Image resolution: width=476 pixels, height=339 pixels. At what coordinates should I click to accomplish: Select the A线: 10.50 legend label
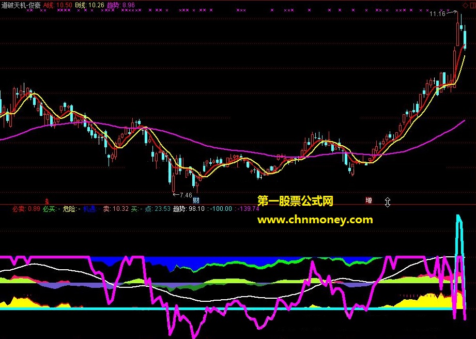click(58, 5)
